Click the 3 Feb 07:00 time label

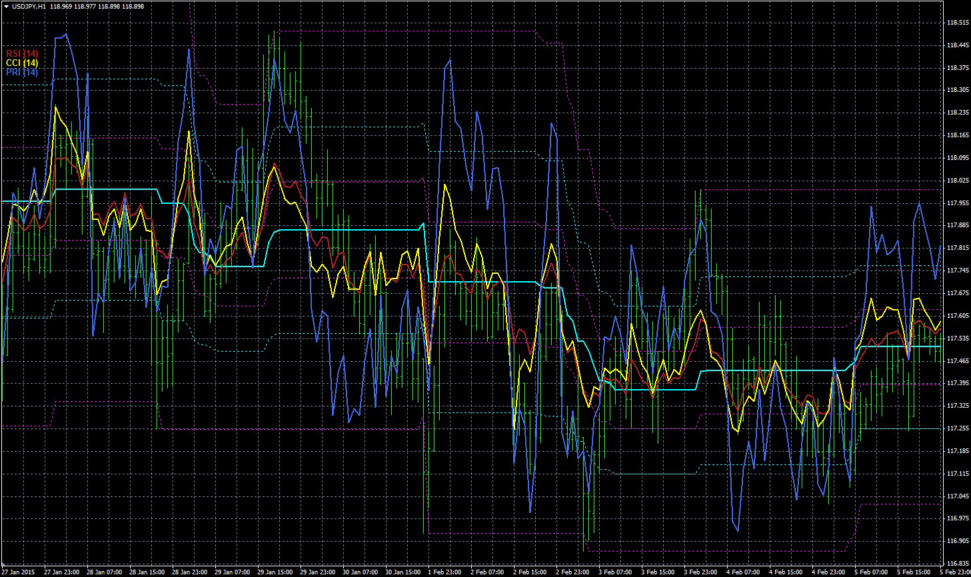pos(616,572)
